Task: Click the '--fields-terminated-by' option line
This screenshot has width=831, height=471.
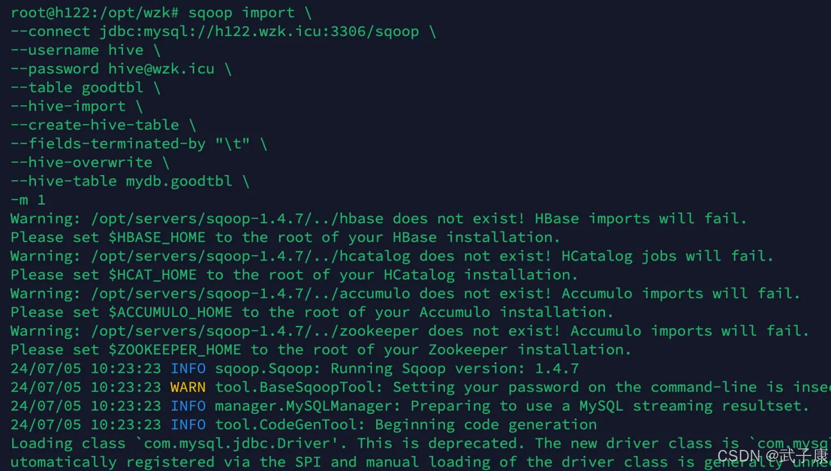Action: click(x=130, y=144)
